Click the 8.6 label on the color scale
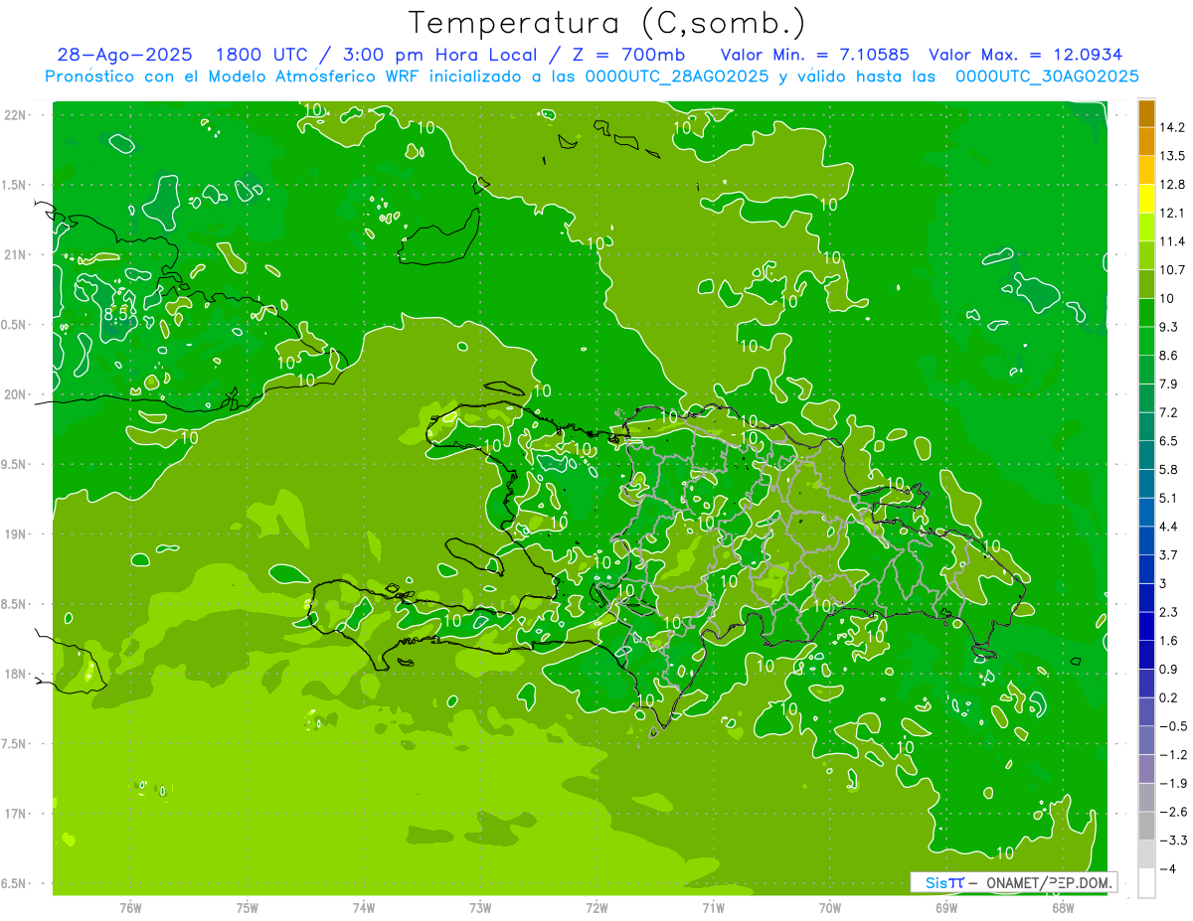 1171,356
